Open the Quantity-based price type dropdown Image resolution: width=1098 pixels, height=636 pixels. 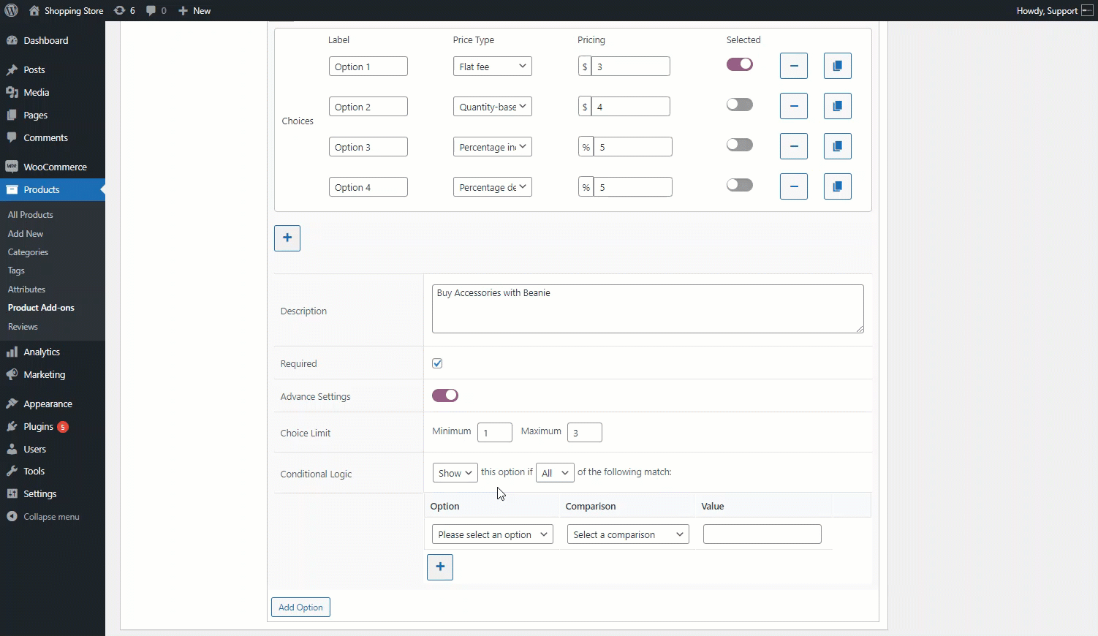click(x=493, y=106)
